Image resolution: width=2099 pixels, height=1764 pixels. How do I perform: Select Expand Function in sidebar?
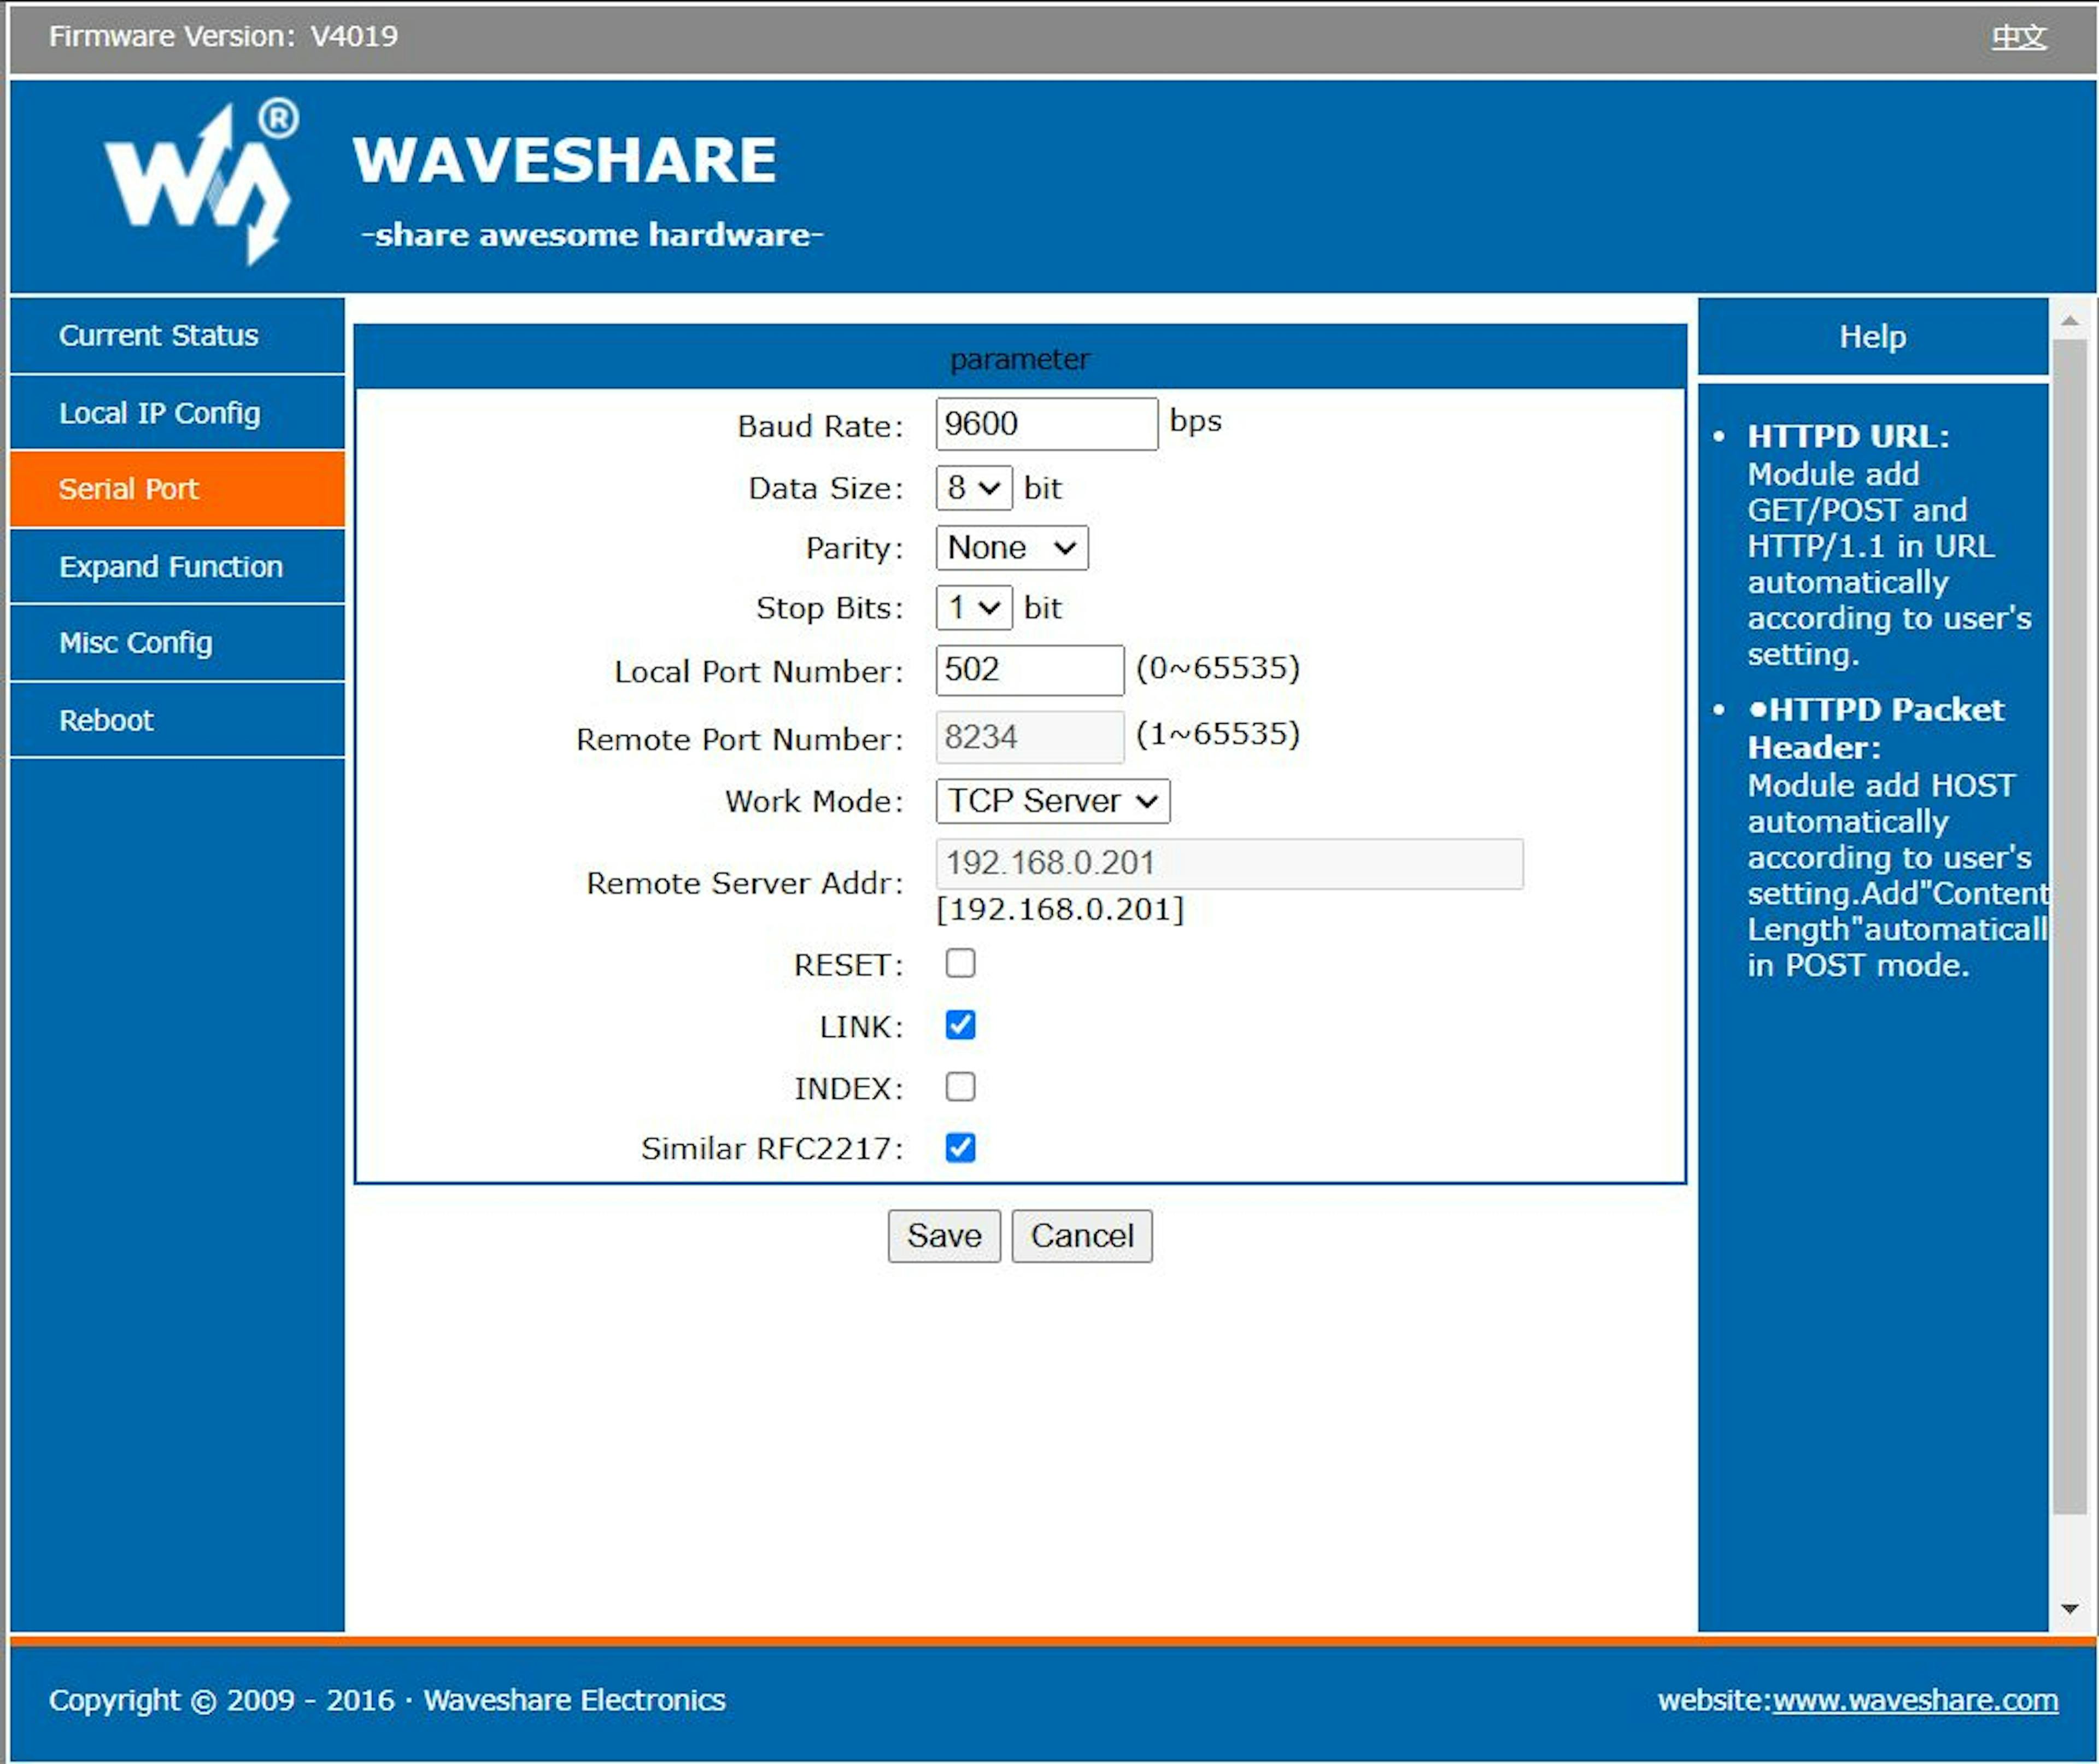pyautogui.click(x=171, y=567)
